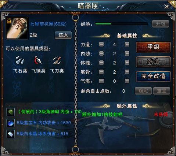This screenshot has width=176, height=156.
Task: Click the 白水晶 white crystal gem icon
Action: tap(11, 134)
